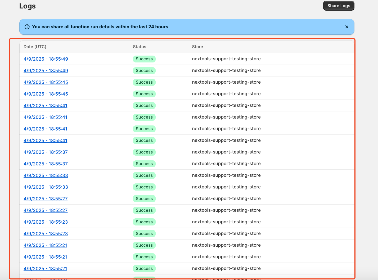Dismiss the 24 hours info banner

pos(347,27)
